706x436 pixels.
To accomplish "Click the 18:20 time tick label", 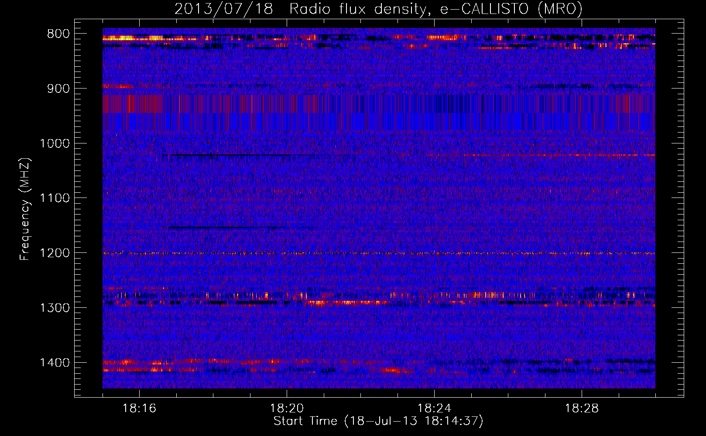I will coord(287,409).
